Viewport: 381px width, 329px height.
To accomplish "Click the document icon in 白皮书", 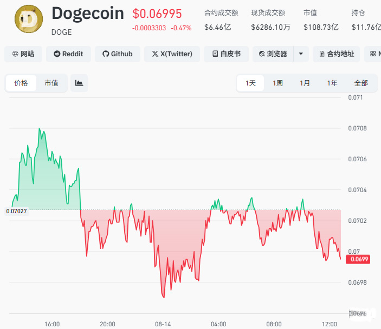I will click(215, 54).
